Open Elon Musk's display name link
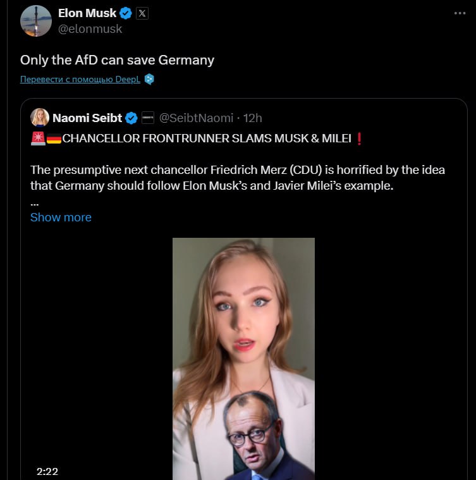 87,13
